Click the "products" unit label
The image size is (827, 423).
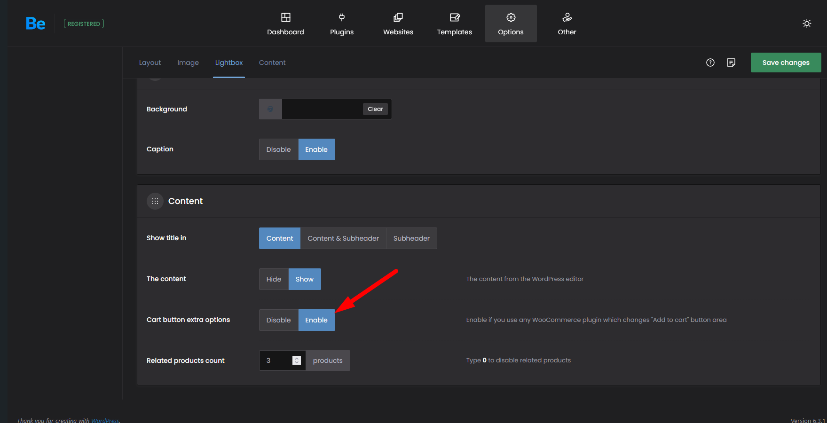(328, 360)
